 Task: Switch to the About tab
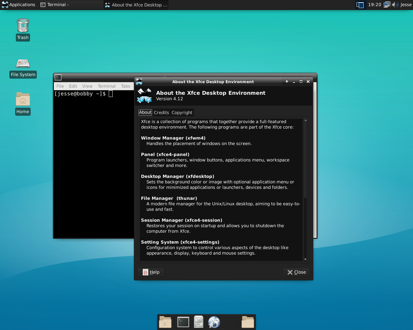[145, 112]
